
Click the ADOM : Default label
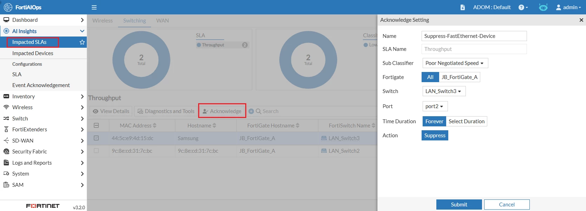[x=492, y=7]
